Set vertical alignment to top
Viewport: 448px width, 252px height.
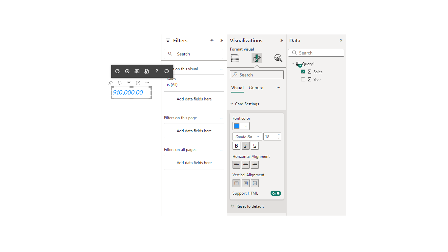coord(236,183)
